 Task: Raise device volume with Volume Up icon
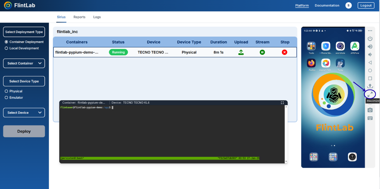(370, 47)
